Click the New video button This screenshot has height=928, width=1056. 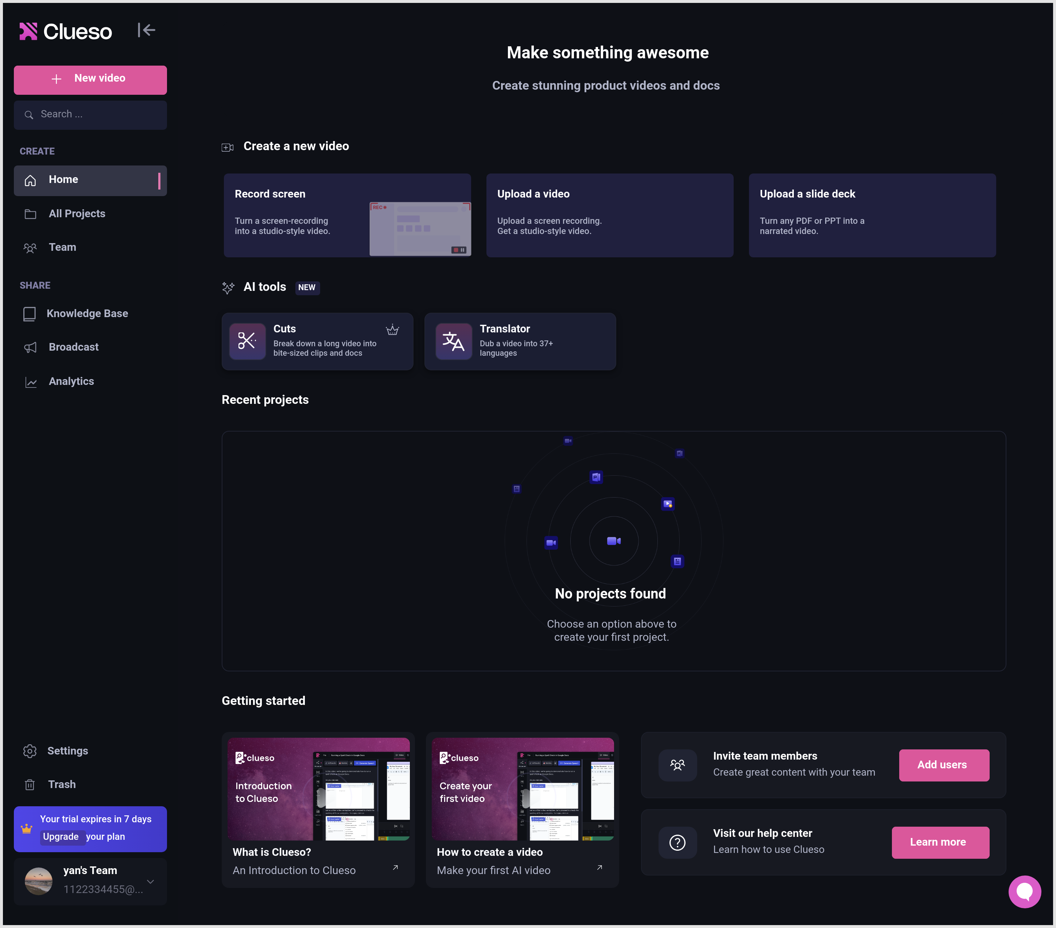pos(90,79)
